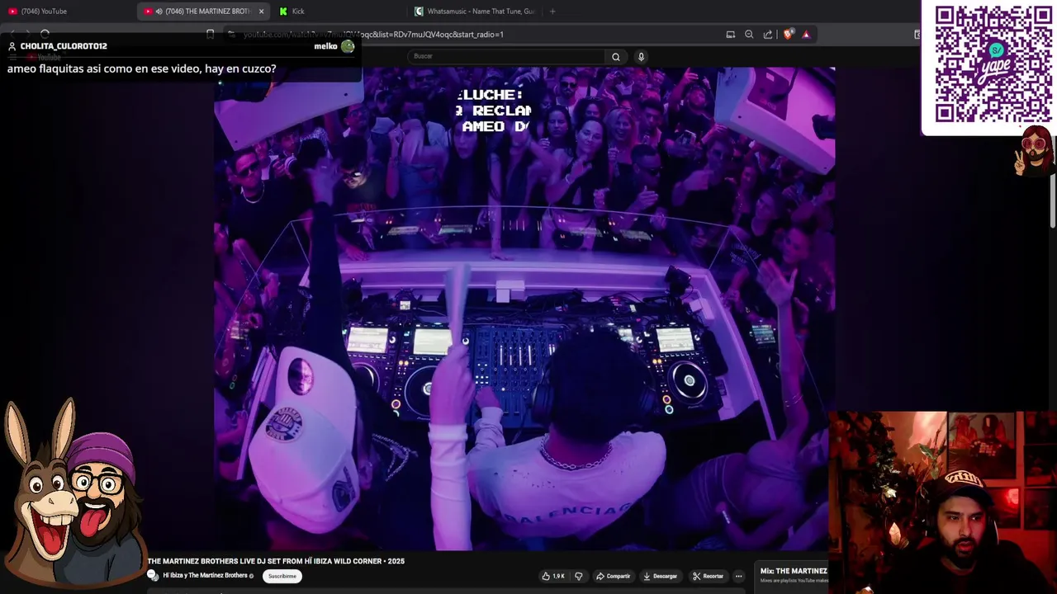This screenshot has width=1057, height=594.
Task: Open the three-dots more actions menu
Action: pyautogui.click(x=739, y=576)
